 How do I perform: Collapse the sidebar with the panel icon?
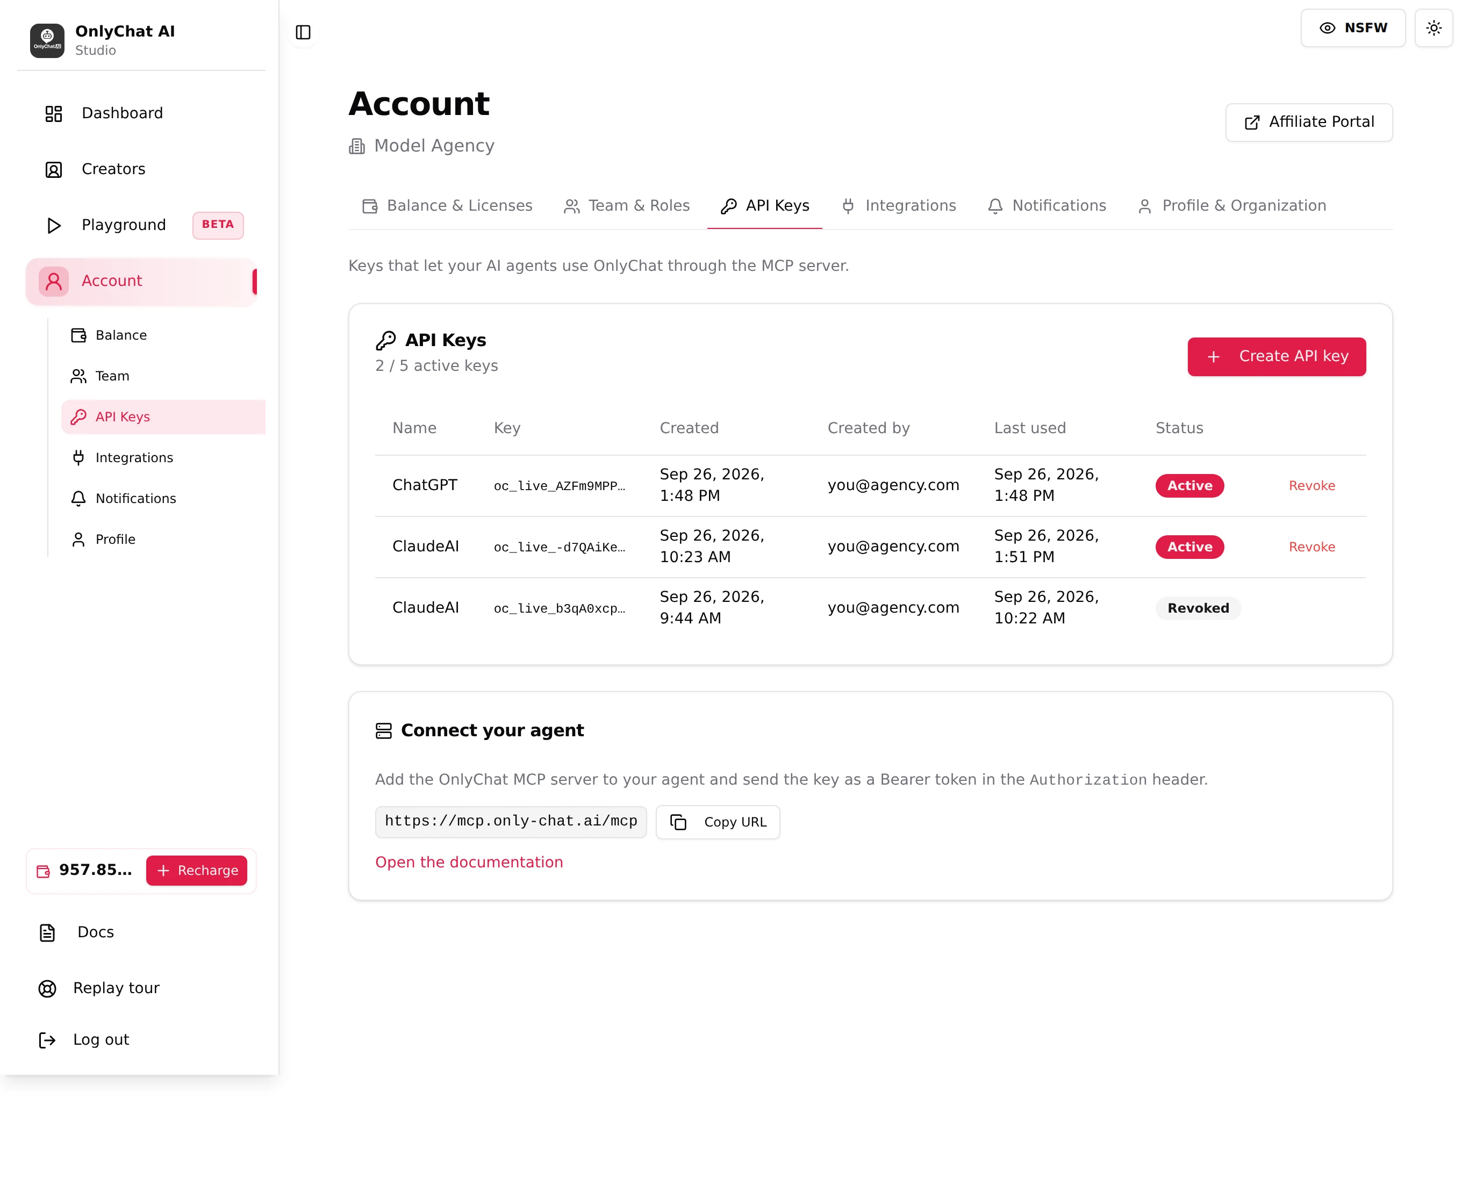[x=303, y=32]
